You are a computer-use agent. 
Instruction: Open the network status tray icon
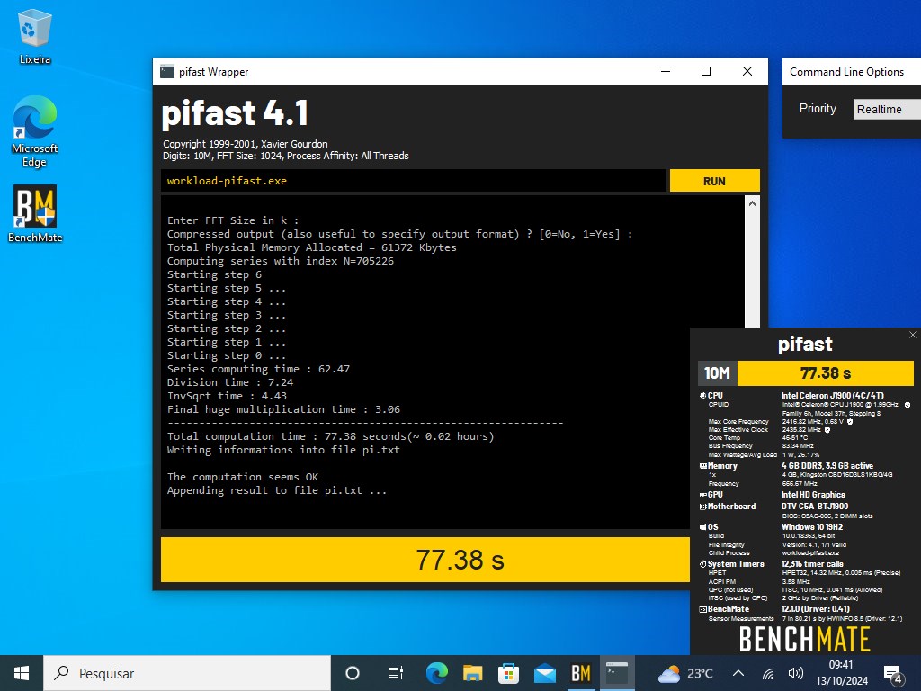tap(768, 673)
